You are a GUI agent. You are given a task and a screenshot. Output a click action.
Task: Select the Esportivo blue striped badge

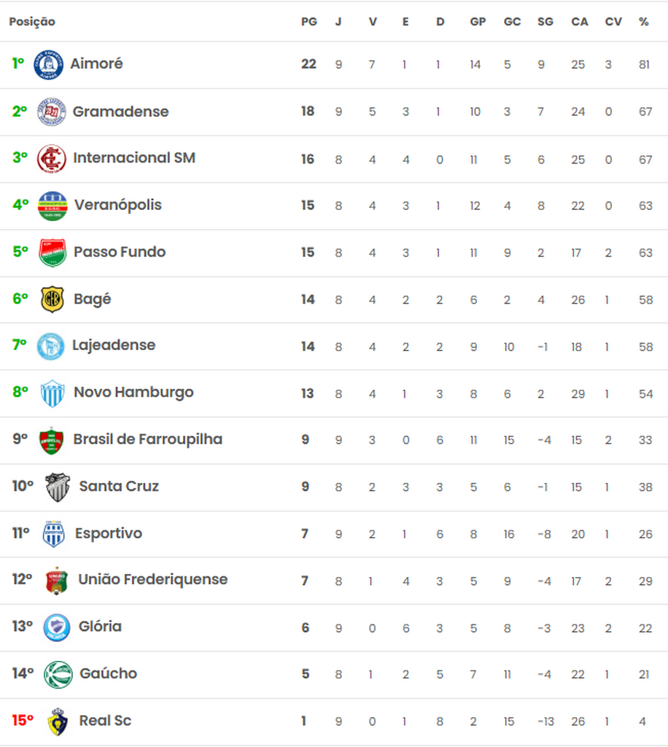[53, 534]
